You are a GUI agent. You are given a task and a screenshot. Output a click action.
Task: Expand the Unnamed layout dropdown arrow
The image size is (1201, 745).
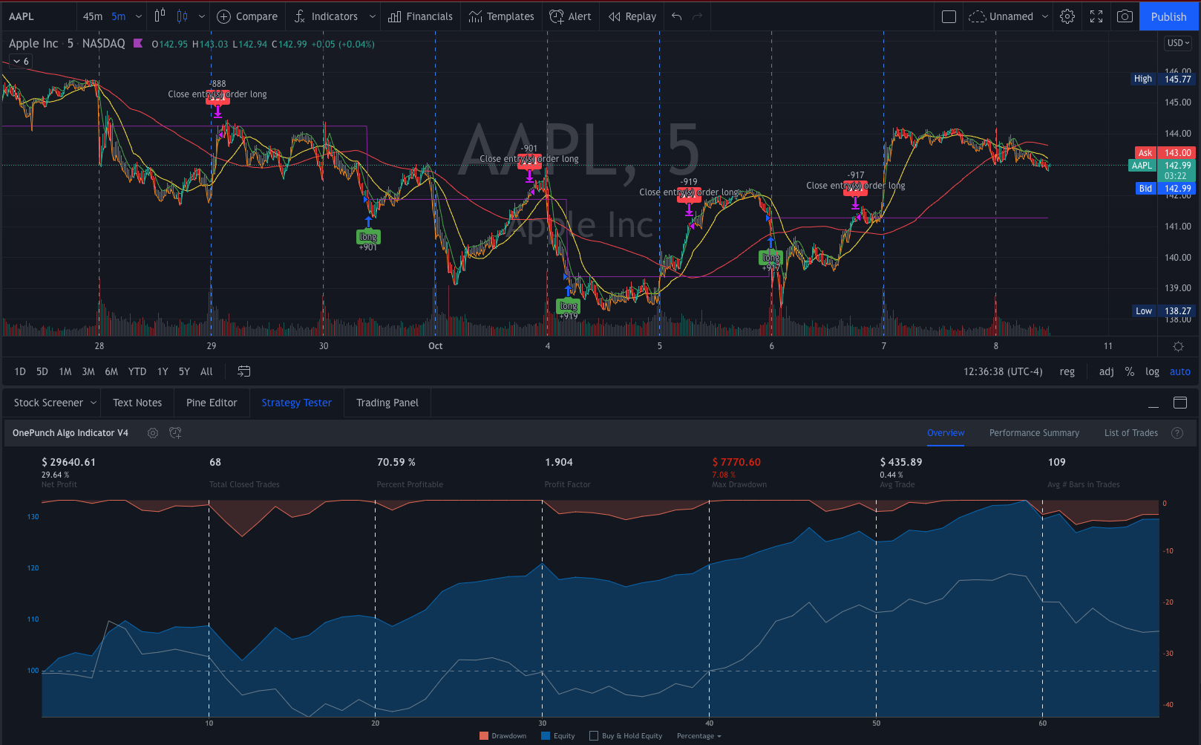[x=1045, y=16]
